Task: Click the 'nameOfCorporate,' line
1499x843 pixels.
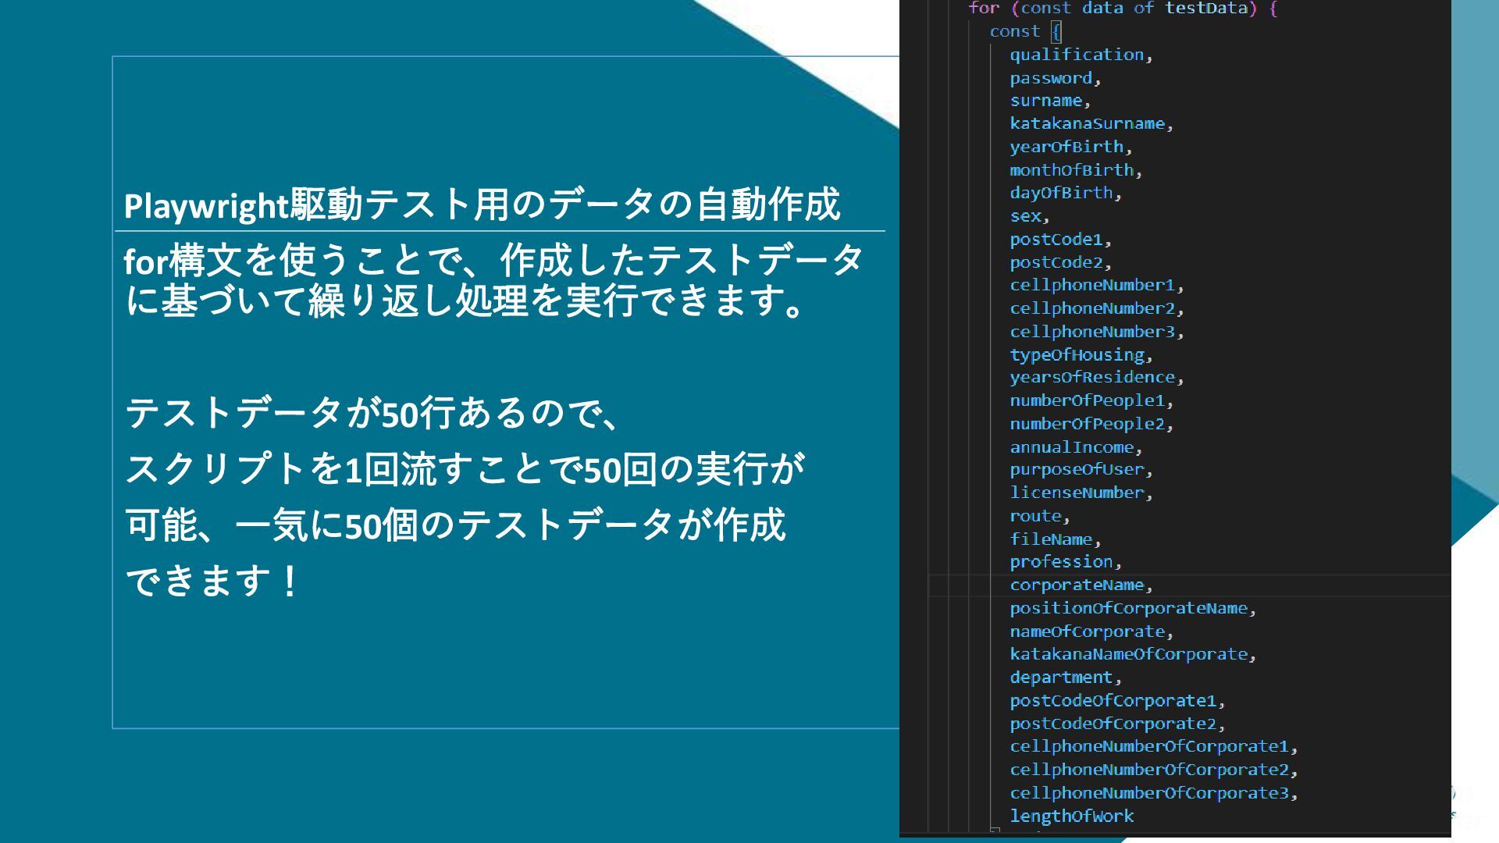Action: (1091, 631)
